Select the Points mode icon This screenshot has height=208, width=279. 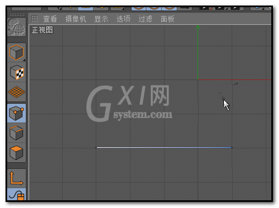(x=17, y=113)
